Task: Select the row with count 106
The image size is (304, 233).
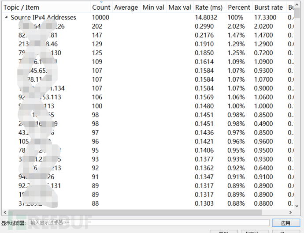Action: [x=148, y=97]
